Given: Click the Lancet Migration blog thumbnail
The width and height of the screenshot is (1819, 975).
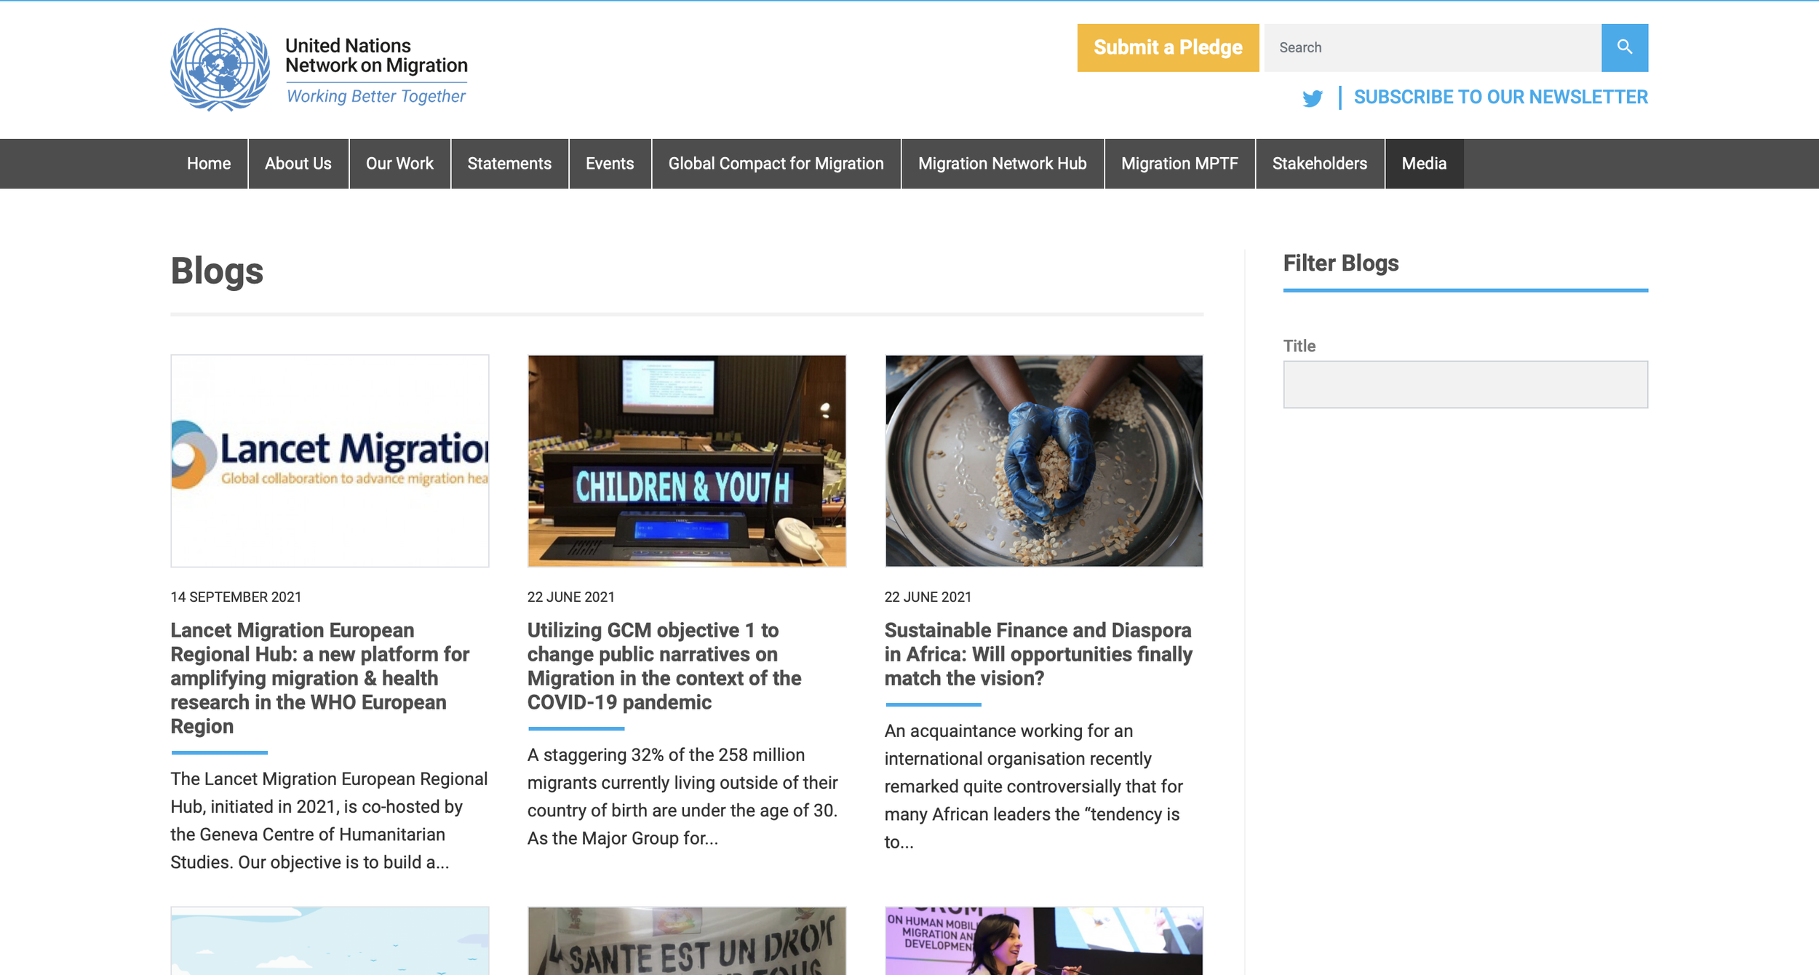Looking at the screenshot, I should coord(330,461).
